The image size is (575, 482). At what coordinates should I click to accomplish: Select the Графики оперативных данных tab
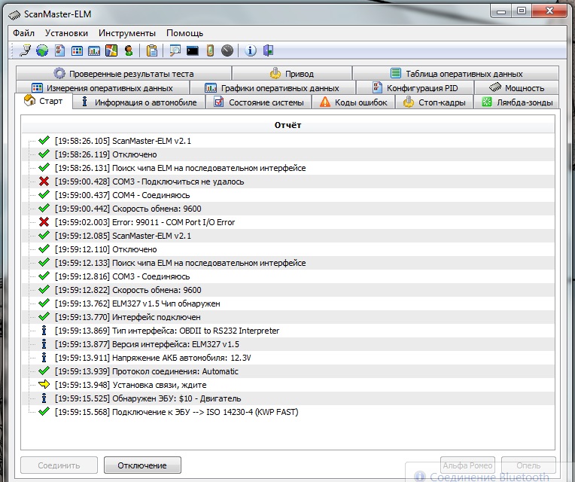point(272,88)
